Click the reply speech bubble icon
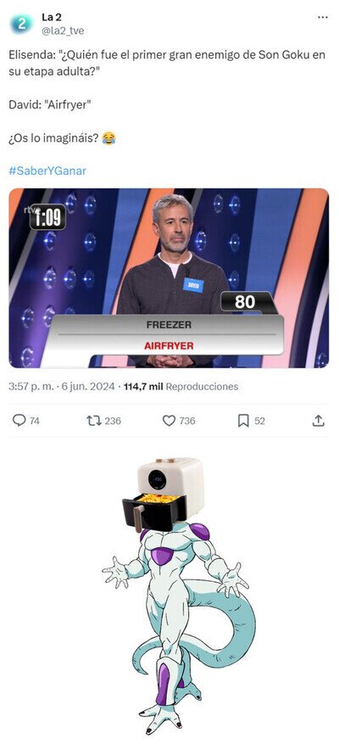339x744 pixels. pos(19,421)
